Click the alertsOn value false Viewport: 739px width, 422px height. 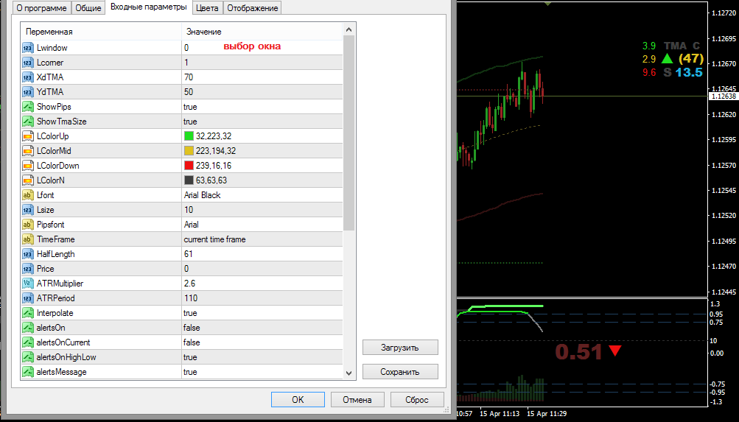pyautogui.click(x=192, y=327)
